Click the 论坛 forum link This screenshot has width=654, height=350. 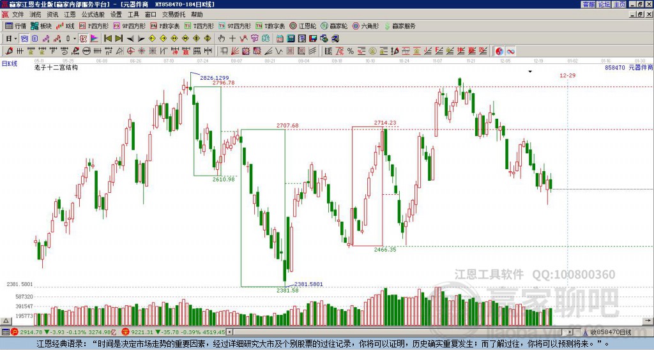click(604, 4)
